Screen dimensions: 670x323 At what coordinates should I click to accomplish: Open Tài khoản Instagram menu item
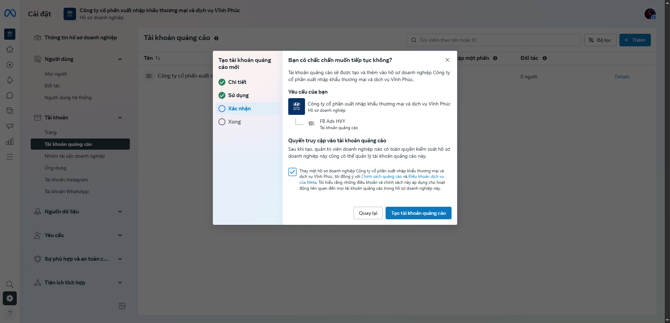66,180
